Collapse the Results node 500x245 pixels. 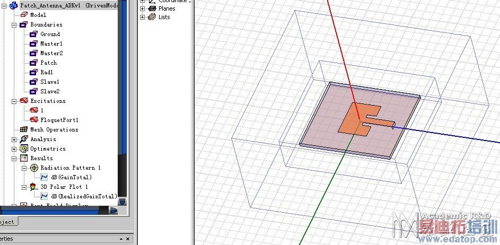coord(14,159)
